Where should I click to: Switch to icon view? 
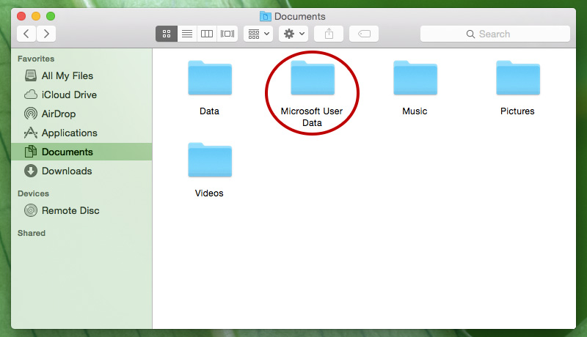pyautogui.click(x=167, y=34)
